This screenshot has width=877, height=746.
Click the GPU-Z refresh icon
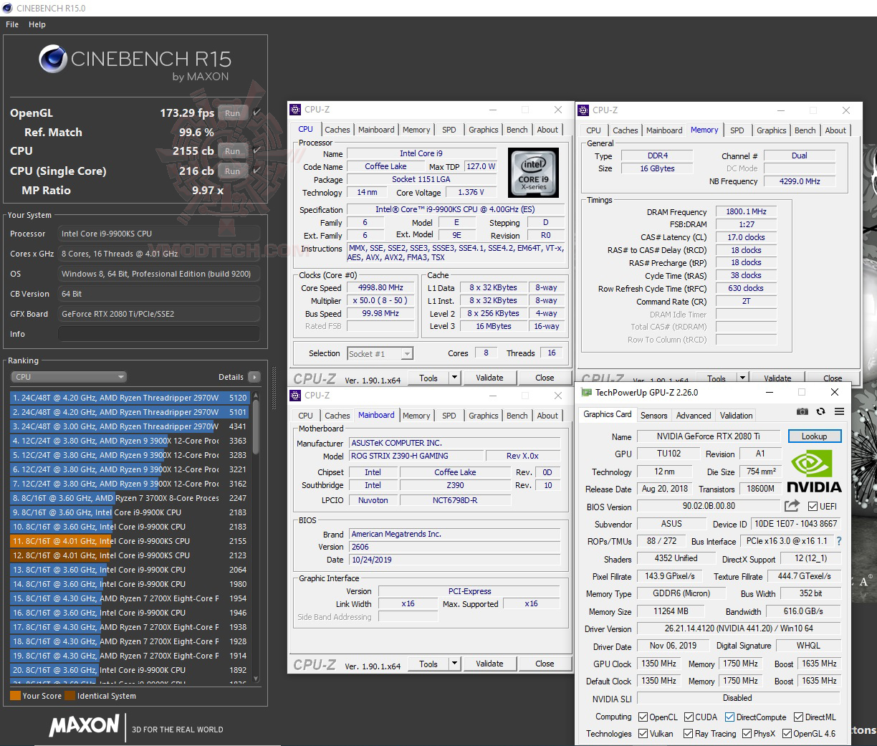pyautogui.click(x=820, y=411)
